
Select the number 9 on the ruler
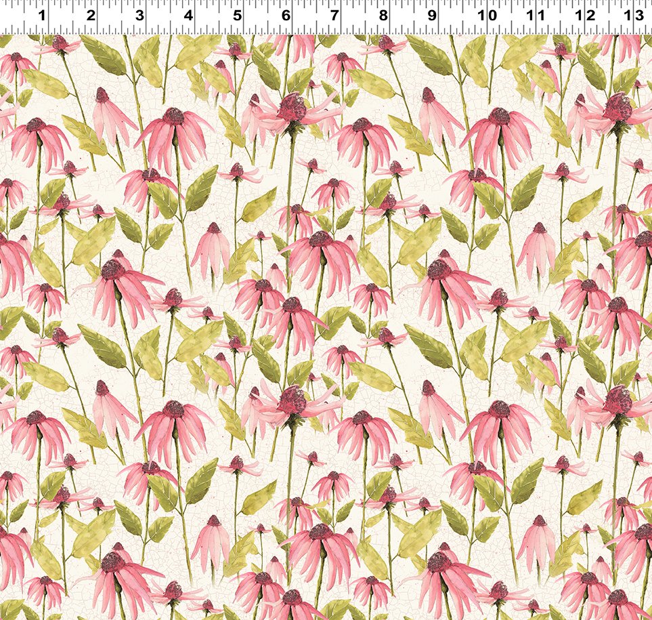point(432,16)
